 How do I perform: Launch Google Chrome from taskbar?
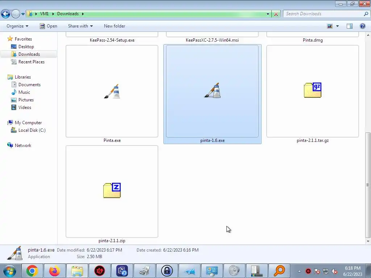click(x=32, y=271)
